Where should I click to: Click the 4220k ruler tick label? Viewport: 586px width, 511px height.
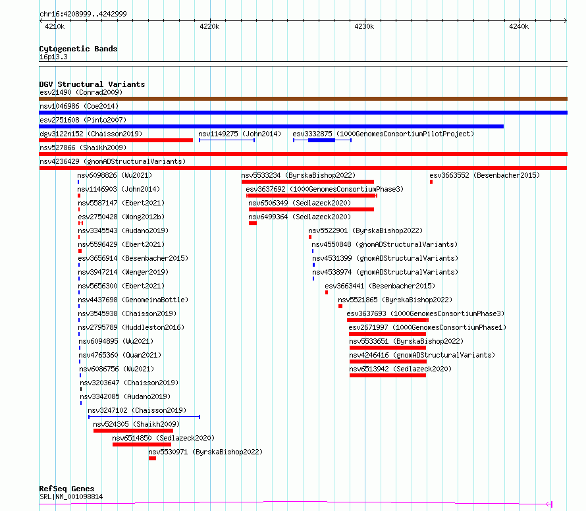[x=209, y=26]
